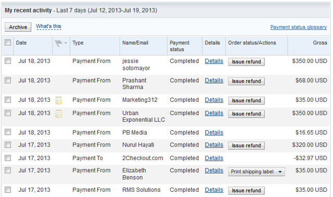Check the RMS Solutions row checkbox
This screenshot has width=333, height=197.
(x=8, y=190)
